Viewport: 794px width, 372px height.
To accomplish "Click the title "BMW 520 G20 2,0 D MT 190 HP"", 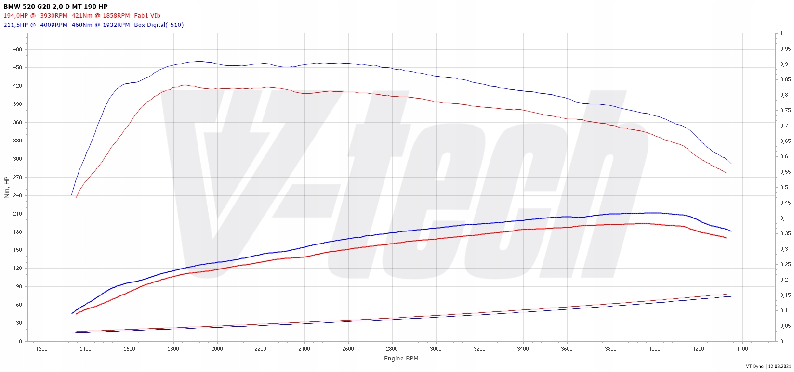I will (56, 7).
